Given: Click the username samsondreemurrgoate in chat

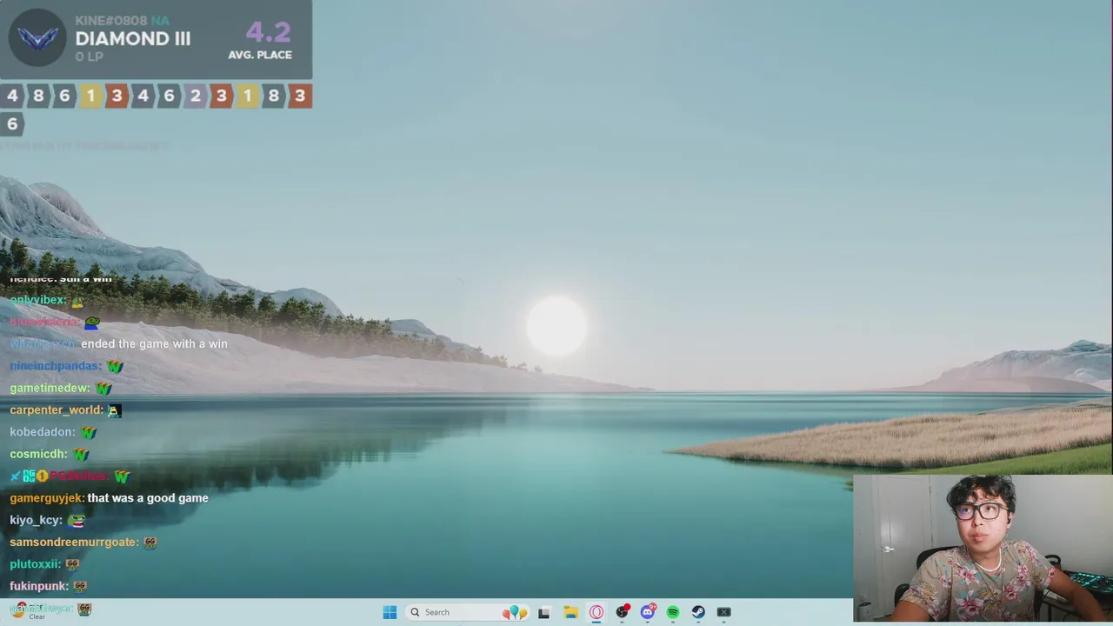Looking at the screenshot, I should click(74, 542).
